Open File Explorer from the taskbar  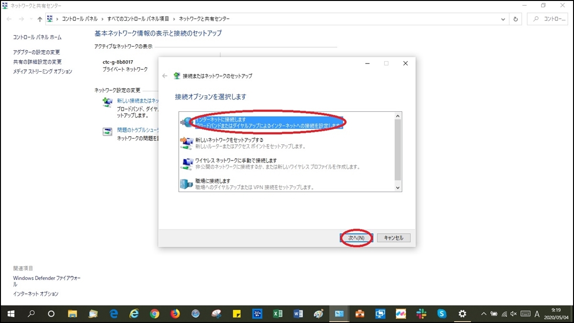coord(72,314)
